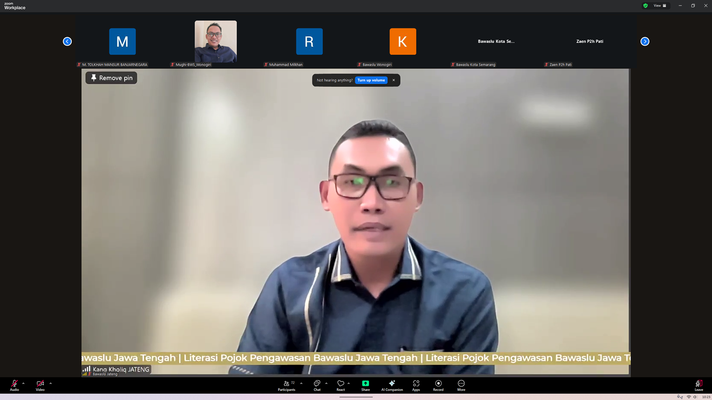Open the Chat panel
This screenshot has height=400, width=712.
317,385
